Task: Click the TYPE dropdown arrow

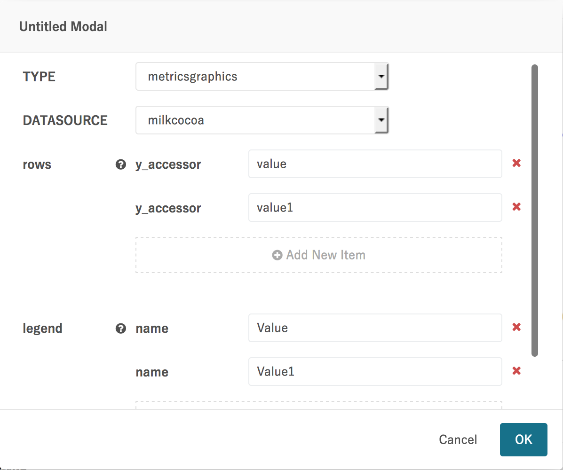Action: click(381, 76)
